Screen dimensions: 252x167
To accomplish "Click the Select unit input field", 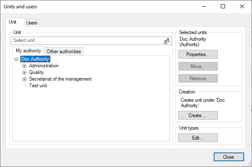I will (x=86, y=41).
